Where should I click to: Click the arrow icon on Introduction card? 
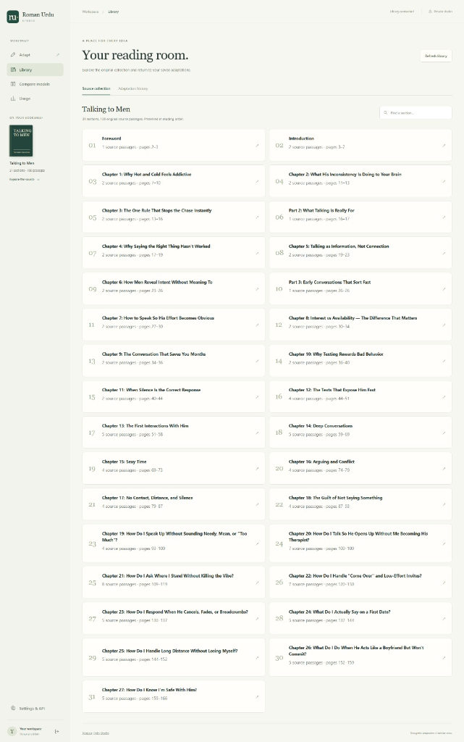click(x=444, y=145)
